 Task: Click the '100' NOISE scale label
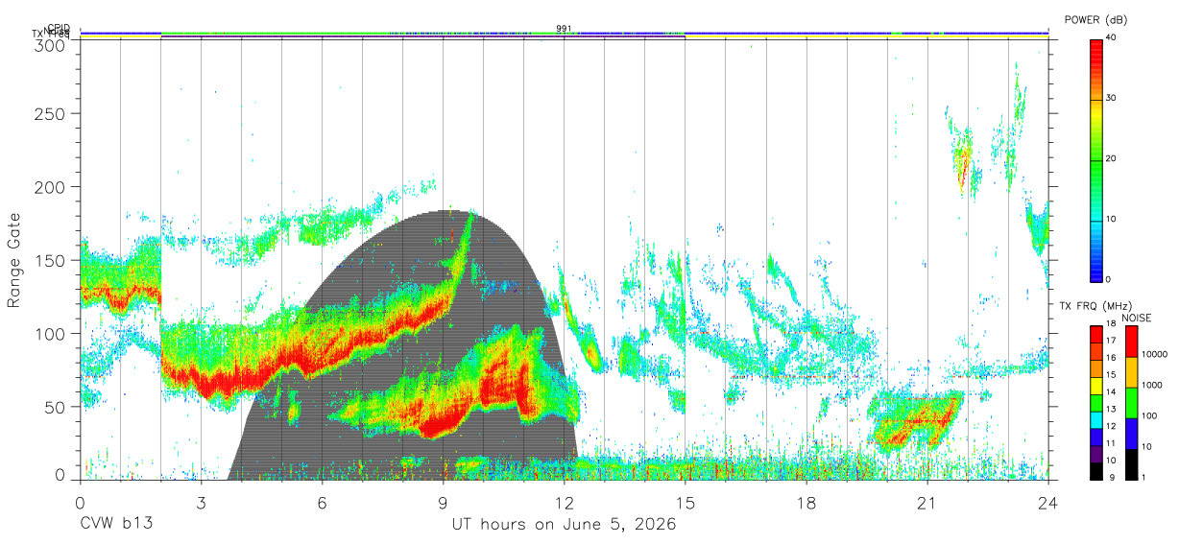point(1150,415)
